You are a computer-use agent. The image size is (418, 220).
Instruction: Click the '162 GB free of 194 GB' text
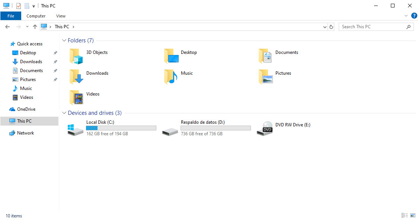pos(107,134)
